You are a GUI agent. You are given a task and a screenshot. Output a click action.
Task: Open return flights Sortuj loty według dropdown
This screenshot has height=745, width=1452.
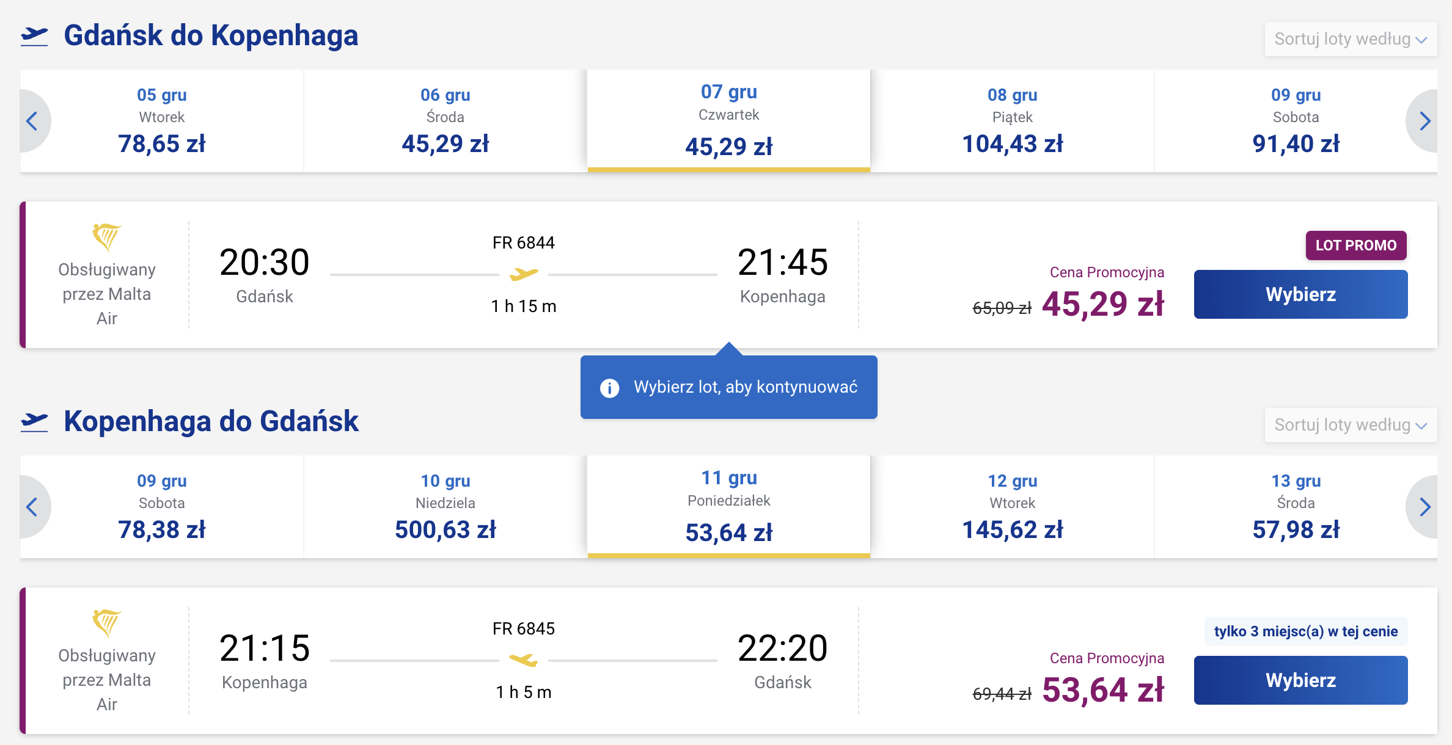click(1351, 425)
